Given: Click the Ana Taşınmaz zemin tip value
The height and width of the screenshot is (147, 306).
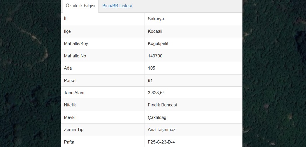Looking at the screenshot, I should (x=161, y=130).
